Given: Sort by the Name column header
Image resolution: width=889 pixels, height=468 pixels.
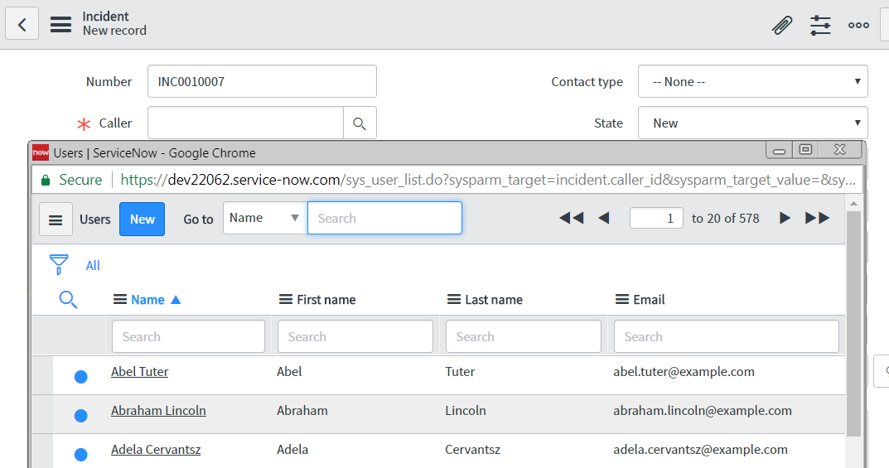Looking at the screenshot, I should pyautogui.click(x=147, y=300).
